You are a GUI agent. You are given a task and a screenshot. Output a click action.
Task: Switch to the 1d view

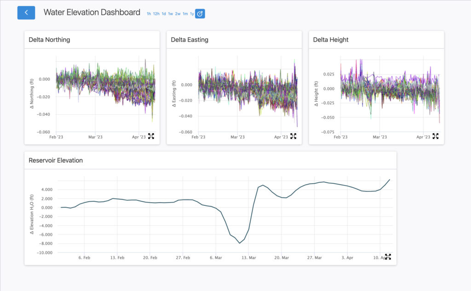click(163, 14)
